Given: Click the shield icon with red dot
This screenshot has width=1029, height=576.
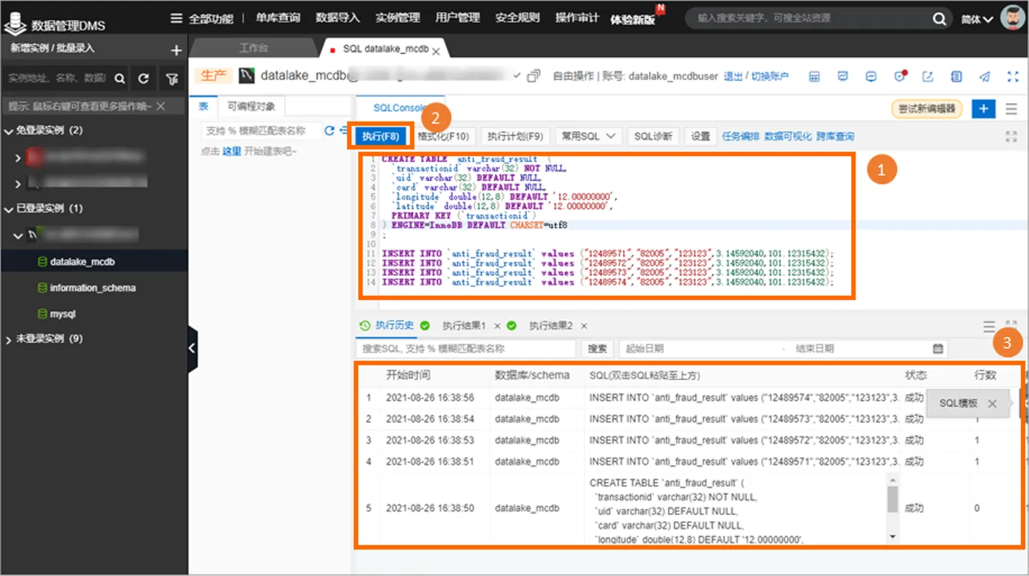Looking at the screenshot, I should pyautogui.click(x=900, y=77).
